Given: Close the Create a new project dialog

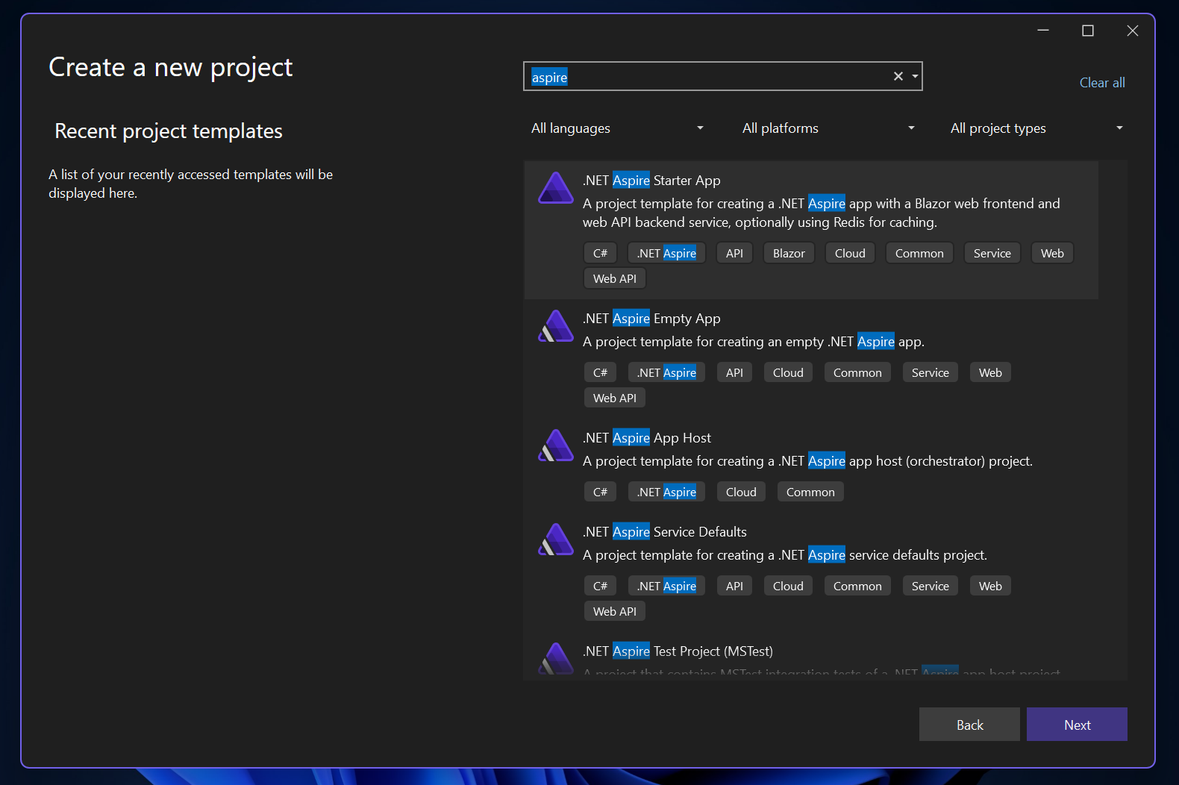Looking at the screenshot, I should coord(1133,31).
